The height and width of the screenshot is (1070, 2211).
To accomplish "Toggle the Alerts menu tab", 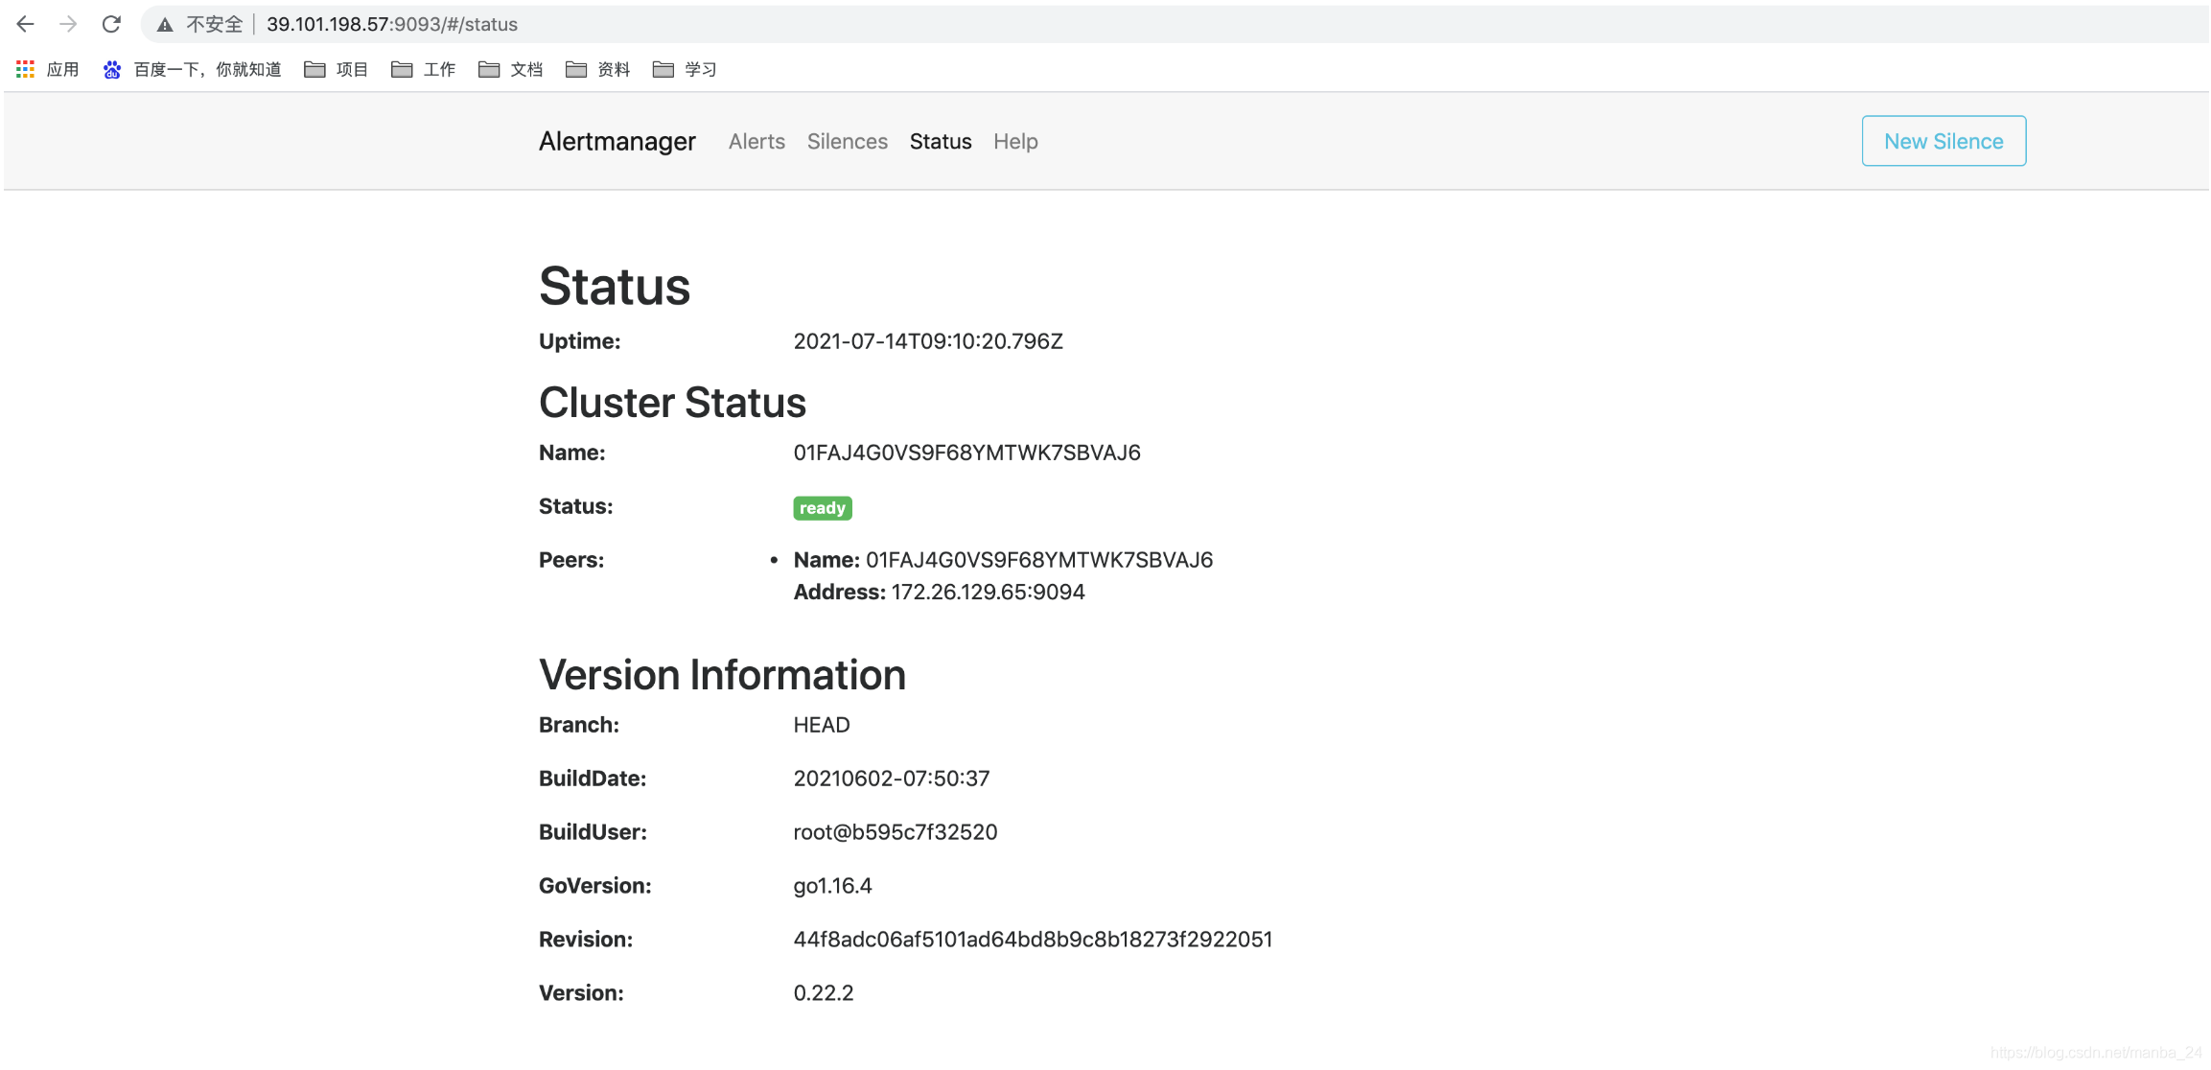I will [x=757, y=140].
